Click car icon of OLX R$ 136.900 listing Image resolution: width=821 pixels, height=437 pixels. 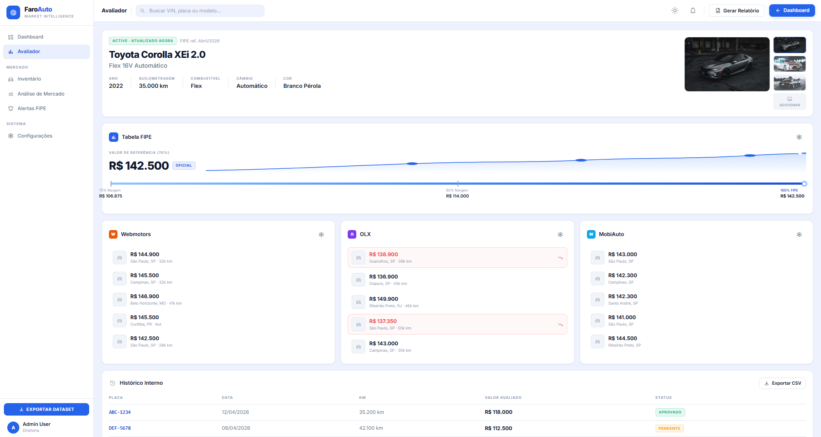click(358, 280)
